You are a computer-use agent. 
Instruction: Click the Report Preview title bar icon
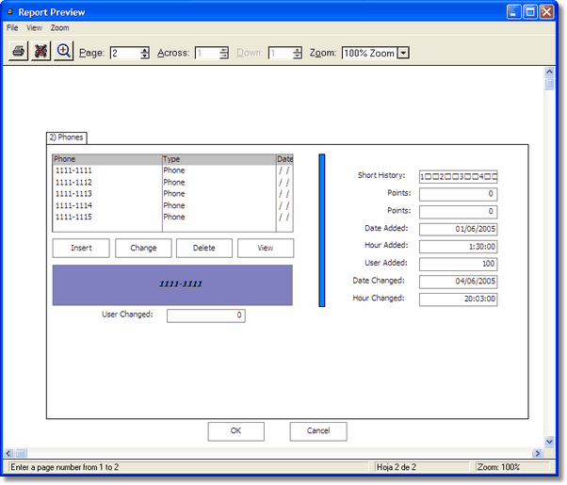(10, 12)
